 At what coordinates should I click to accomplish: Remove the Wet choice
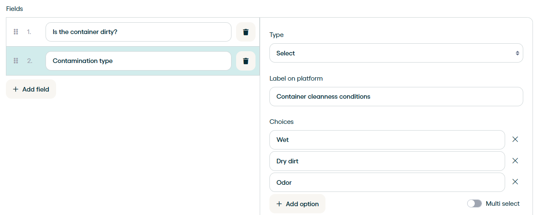click(x=515, y=139)
